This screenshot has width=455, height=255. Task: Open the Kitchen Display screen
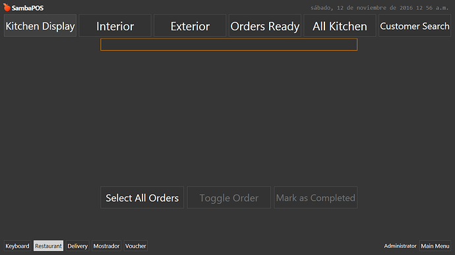[40, 26]
